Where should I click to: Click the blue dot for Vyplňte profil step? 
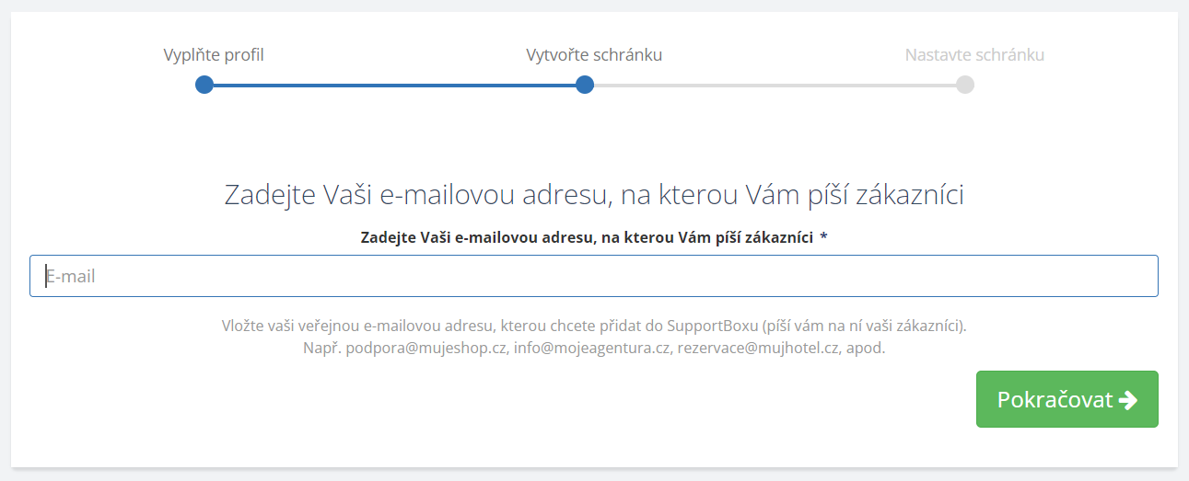tap(204, 85)
